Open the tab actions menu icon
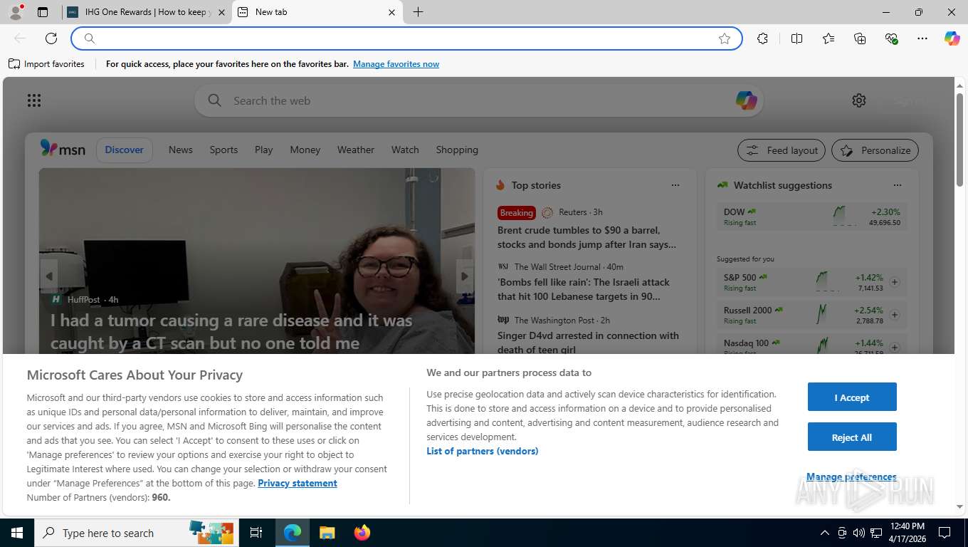 43,12
